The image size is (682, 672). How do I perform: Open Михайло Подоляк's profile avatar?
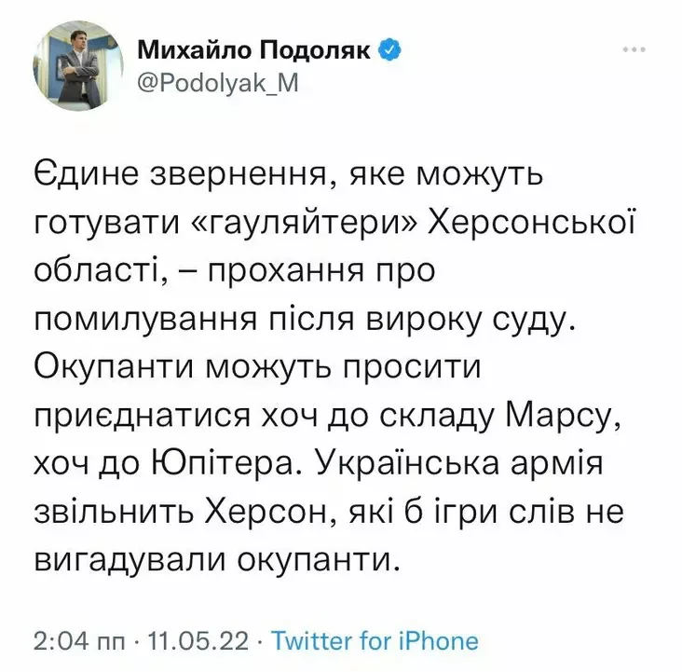pyautogui.click(x=78, y=66)
